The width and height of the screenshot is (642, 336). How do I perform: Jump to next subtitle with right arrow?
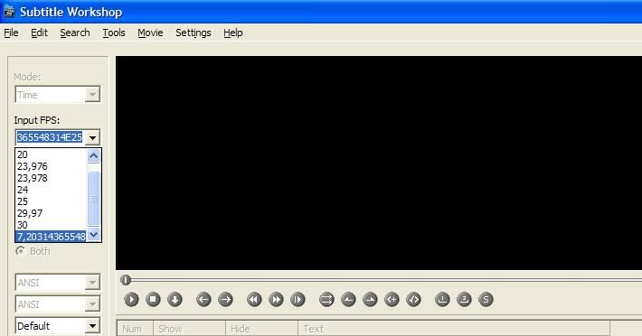click(x=225, y=300)
